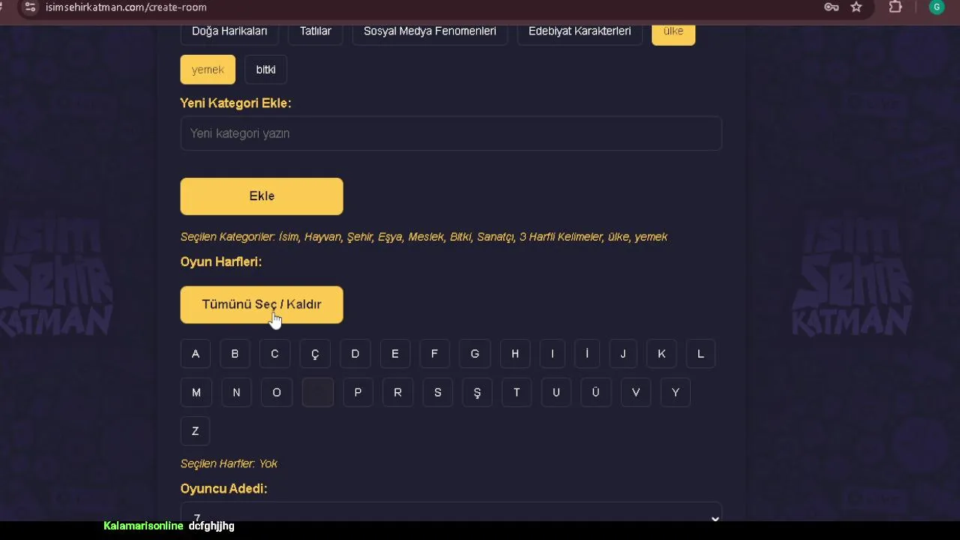Select letter U

[556, 392]
